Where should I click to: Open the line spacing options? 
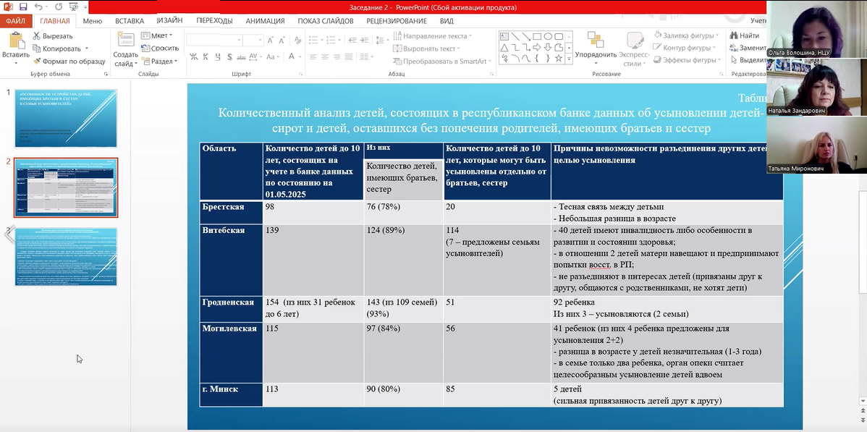381,40
